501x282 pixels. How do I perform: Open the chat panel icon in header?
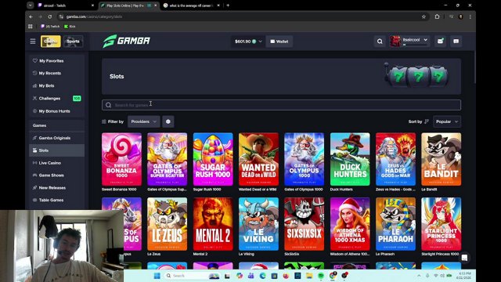click(456, 42)
